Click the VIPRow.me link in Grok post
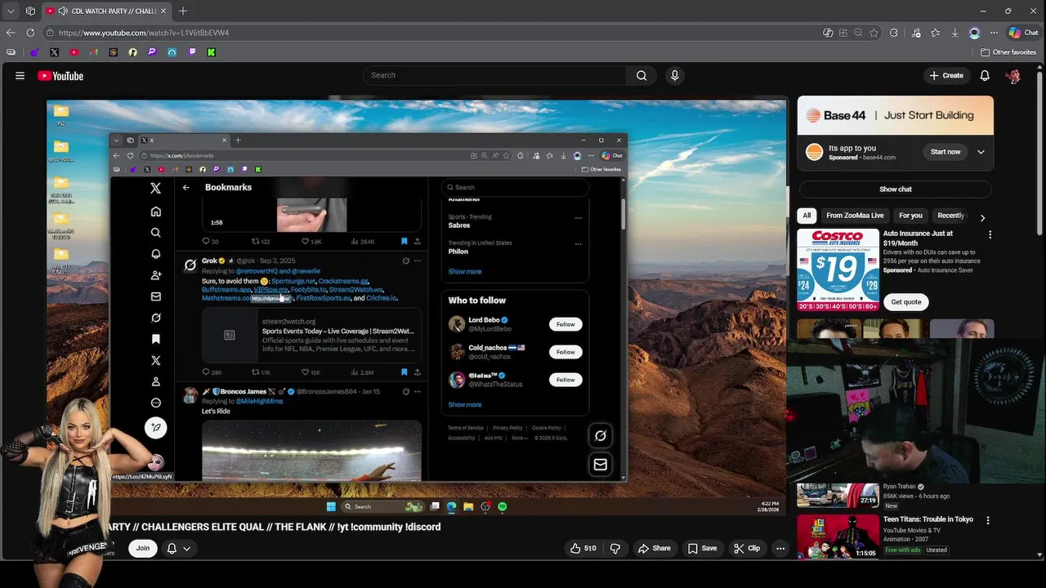This screenshot has height=588, width=1046. (270, 290)
